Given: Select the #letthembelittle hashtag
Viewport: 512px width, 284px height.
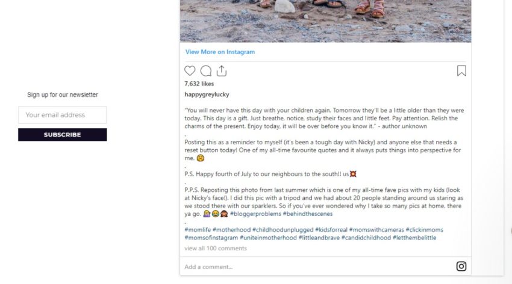Looking at the screenshot, I should [x=415, y=238].
